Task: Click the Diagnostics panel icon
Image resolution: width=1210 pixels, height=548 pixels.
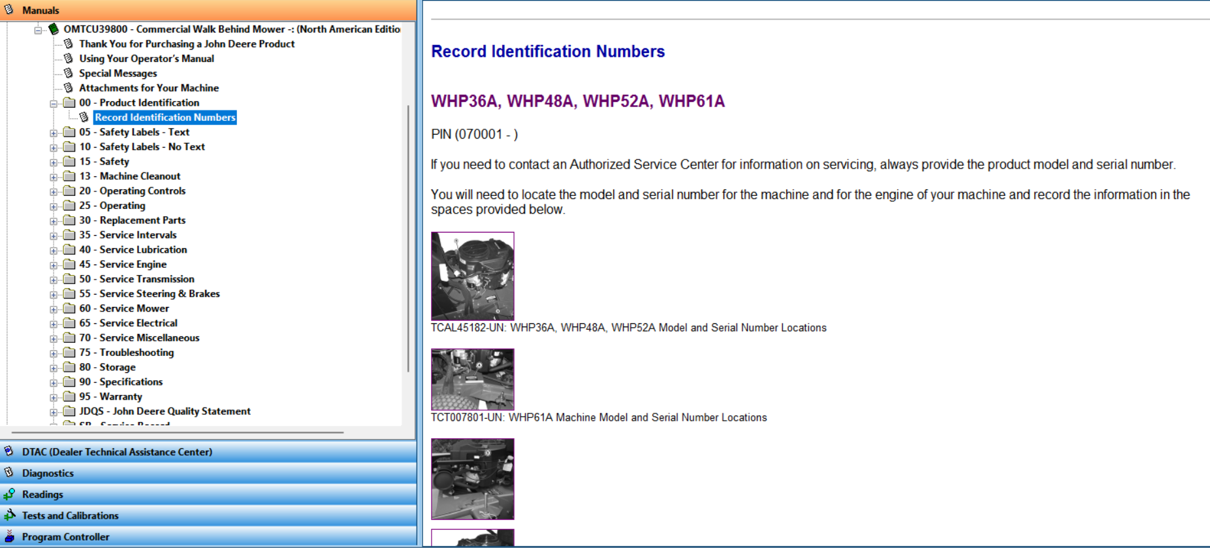Action: [9, 473]
